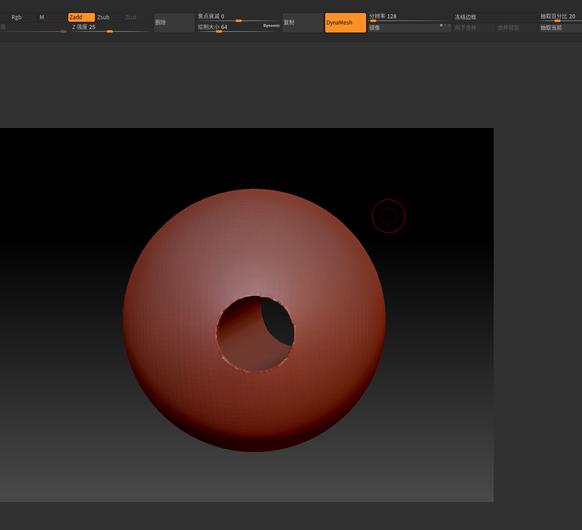Image resolution: width=582 pixels, height=530 pixels.
Task: Click the 删除 (delete) button
Action: (x=174, y=23)
